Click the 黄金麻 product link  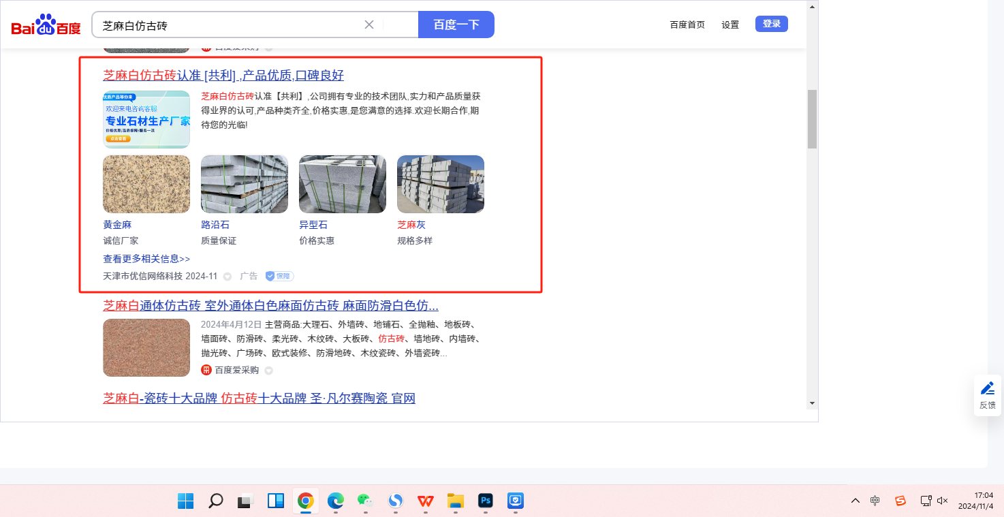tap(117, 225)
